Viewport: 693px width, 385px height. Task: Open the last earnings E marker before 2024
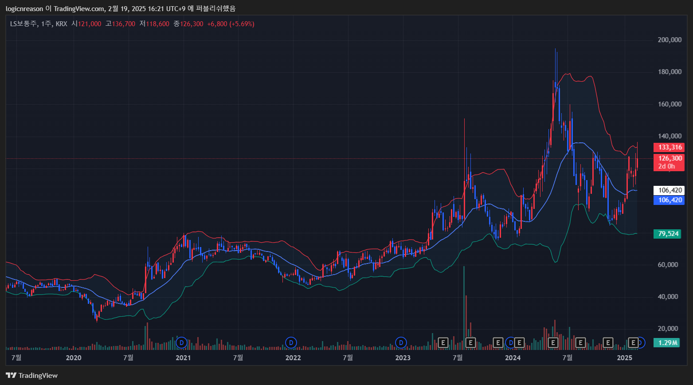pos(498,342)
